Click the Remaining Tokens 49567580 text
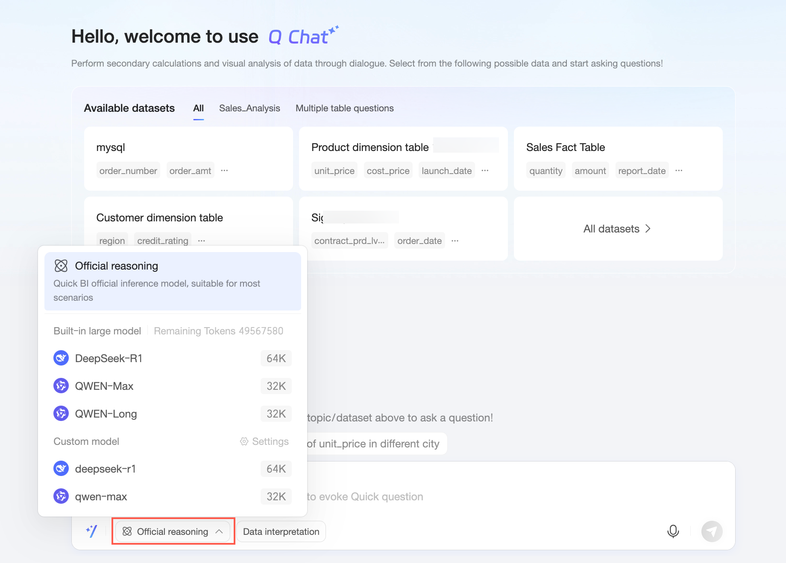 tap(219, 331)
